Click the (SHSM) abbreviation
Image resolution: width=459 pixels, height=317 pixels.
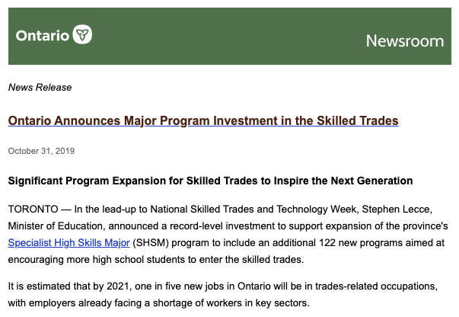coord(151,242)
